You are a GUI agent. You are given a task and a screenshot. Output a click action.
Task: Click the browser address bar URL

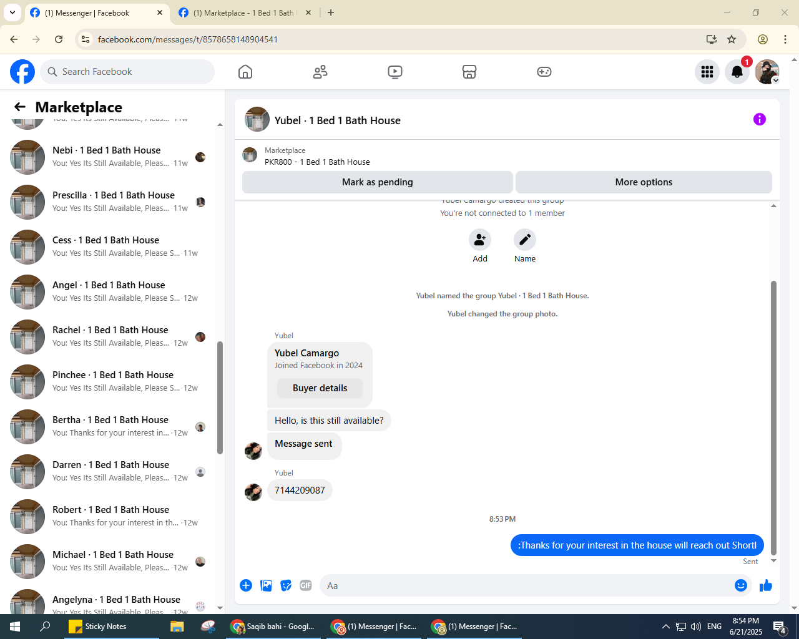point(188,39)
